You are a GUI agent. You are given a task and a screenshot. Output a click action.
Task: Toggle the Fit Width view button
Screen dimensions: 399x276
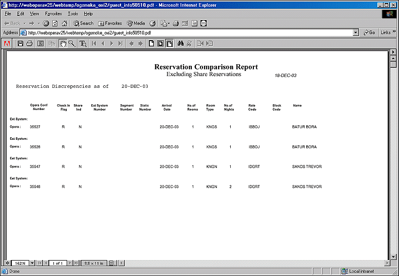[x=169, y=44]
